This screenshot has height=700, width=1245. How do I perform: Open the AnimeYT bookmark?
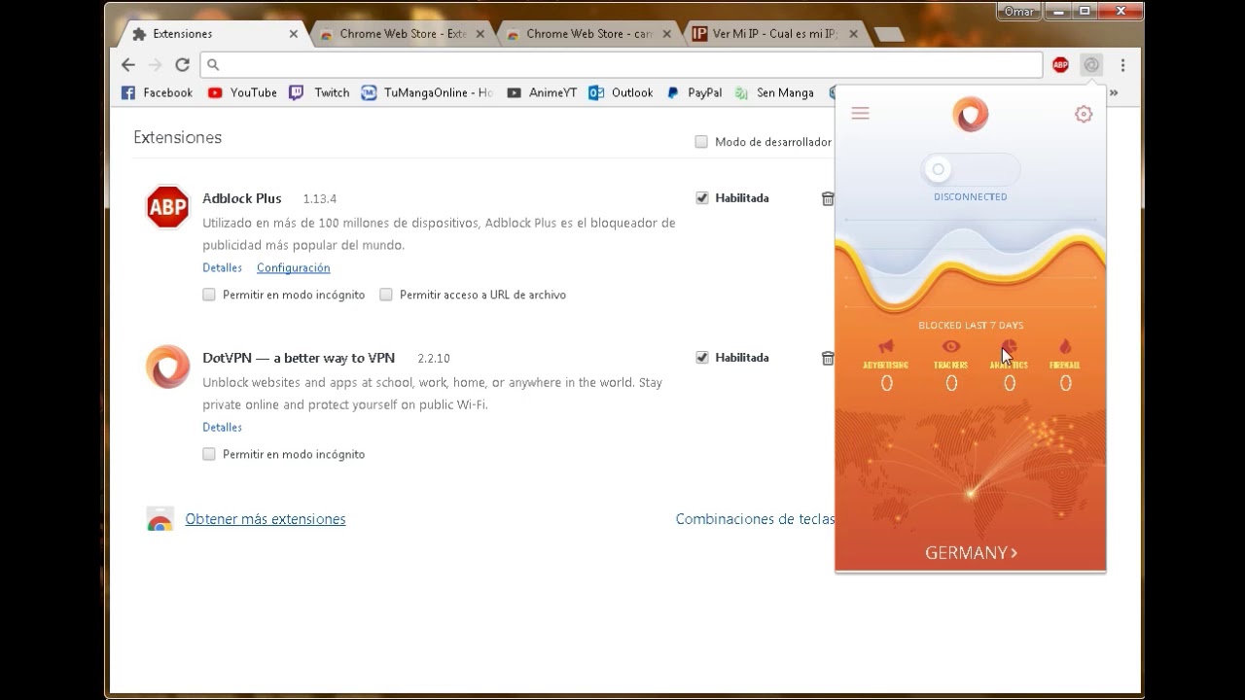click(542, 92)
